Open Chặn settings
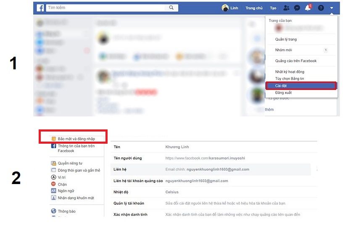Image resolution: width=353 pixels, height=229 pixels. tap(62, 184)
